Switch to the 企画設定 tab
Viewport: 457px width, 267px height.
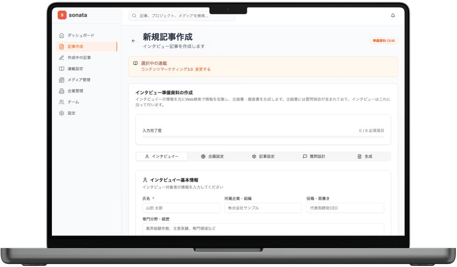click(212, 157)
